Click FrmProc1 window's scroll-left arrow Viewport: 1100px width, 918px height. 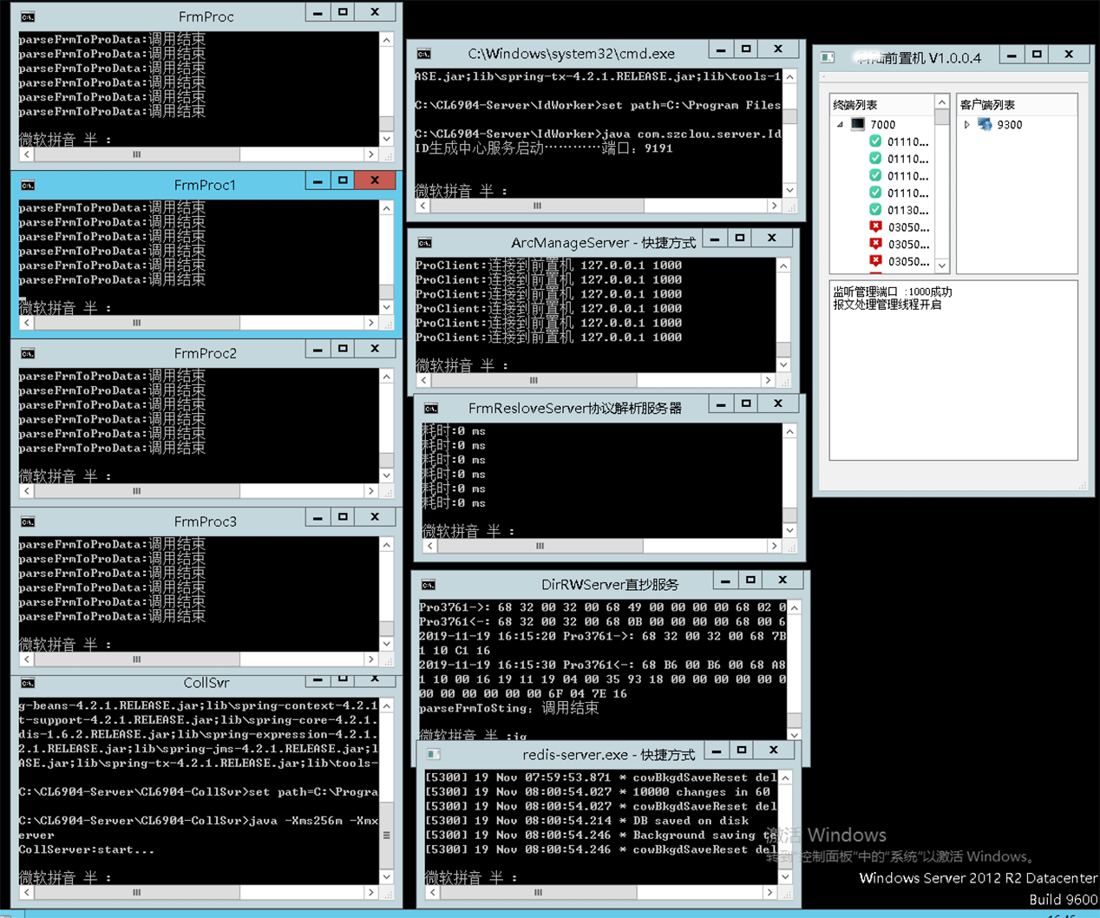tap(26, 323)
